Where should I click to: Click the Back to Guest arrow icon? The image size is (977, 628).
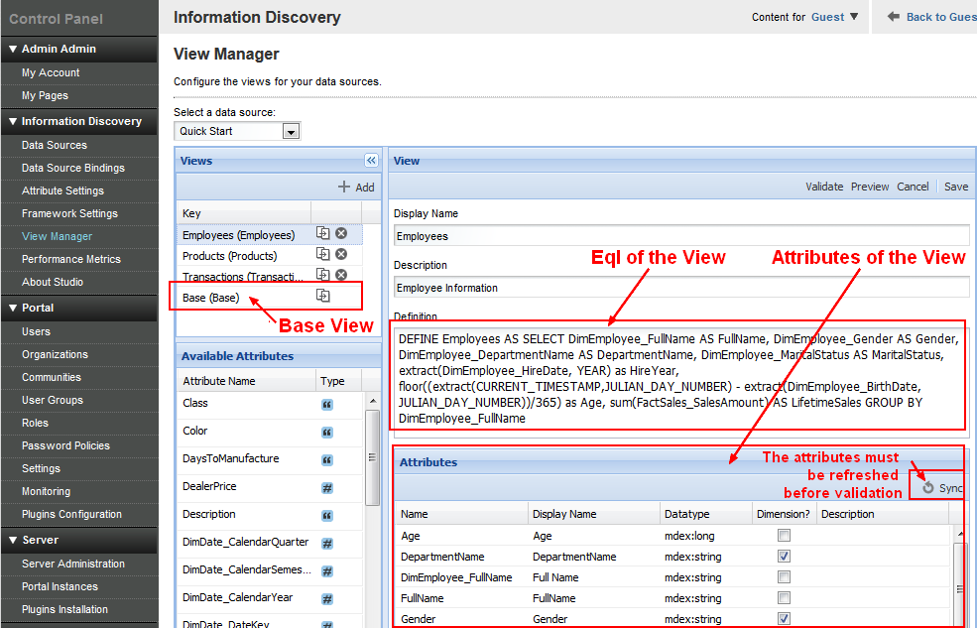[x=893, y=17]
